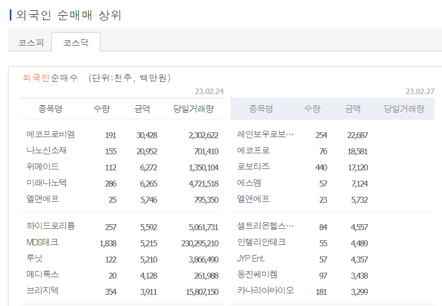The height and width of the screenshot is (306, 442).
Task: Click JYP Ent. amount 4,357
Action: [359, 259]
